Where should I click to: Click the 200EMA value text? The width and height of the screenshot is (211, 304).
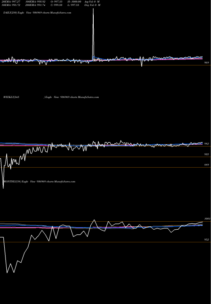tap(35, 5)
